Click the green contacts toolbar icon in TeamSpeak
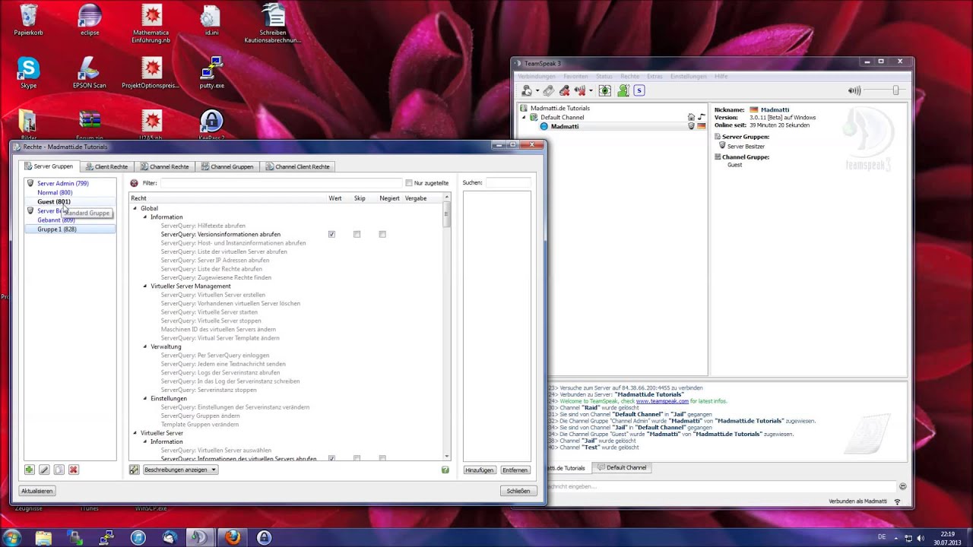This screenshot has width=973, height=547. [623, 91]
